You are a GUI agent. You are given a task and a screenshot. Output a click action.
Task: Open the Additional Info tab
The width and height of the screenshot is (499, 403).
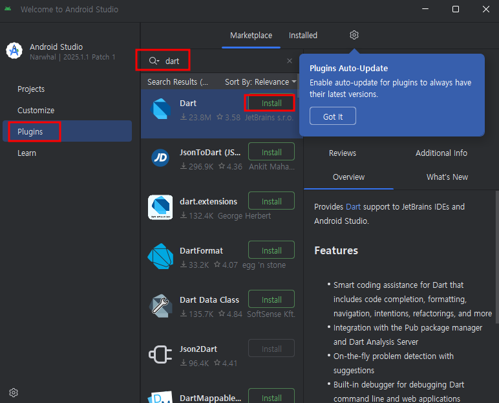441,153
